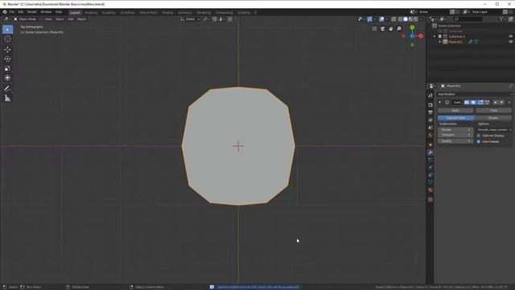The height and width of the screenshot is (290, 515).
Task: Collapse Collection 2 in outliner
Action: [x=435, y=36]
